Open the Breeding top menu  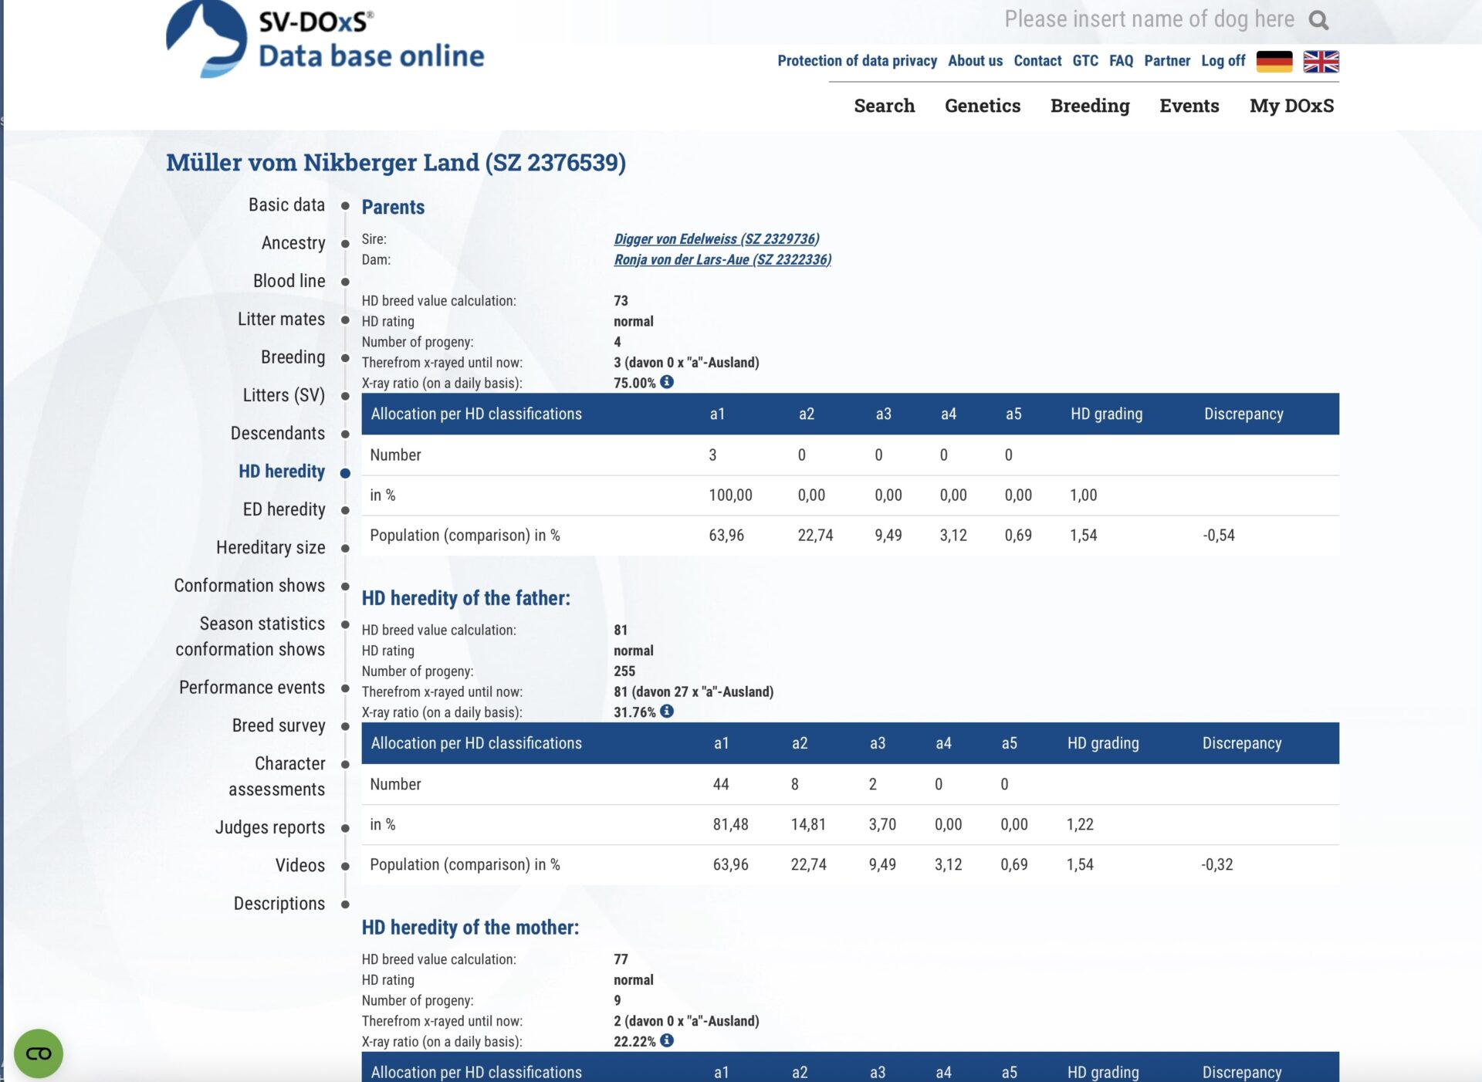point(1089,106)
